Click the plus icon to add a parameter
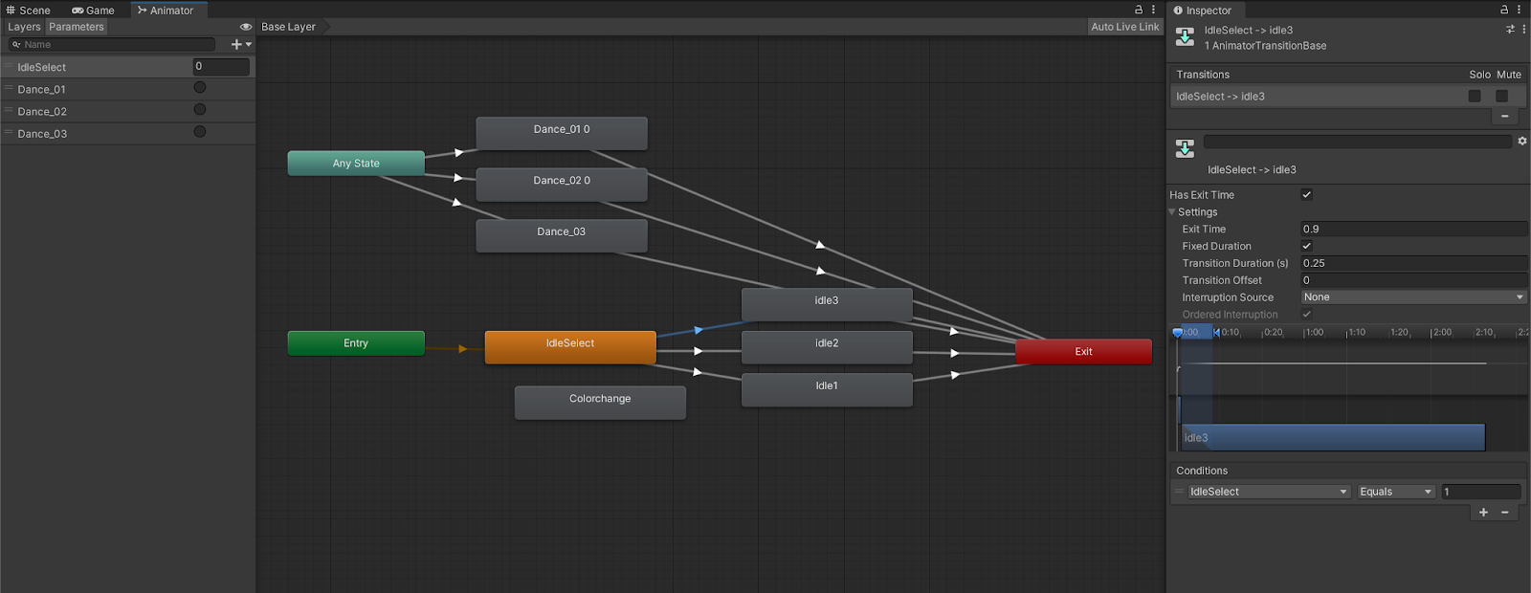The image size is (1531, 593). [x=236, y=45]
